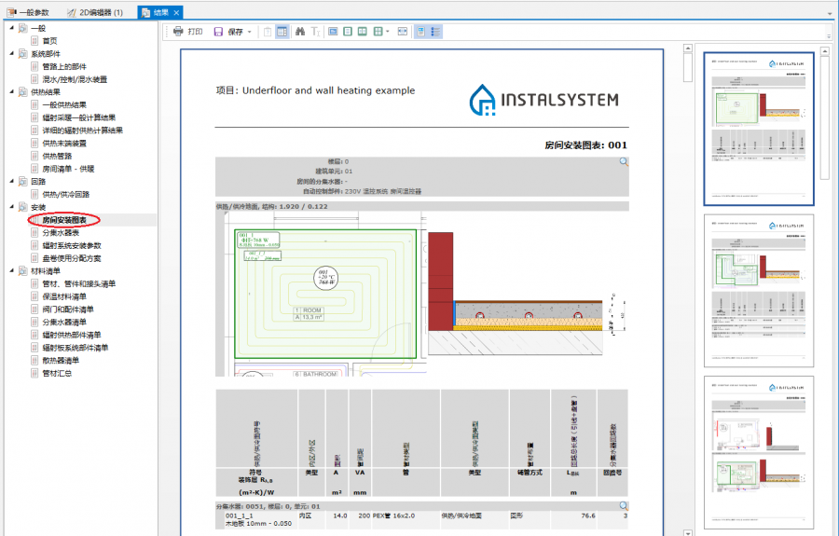
Task: Click the binoculars find icon
Action: click(299, 32)
